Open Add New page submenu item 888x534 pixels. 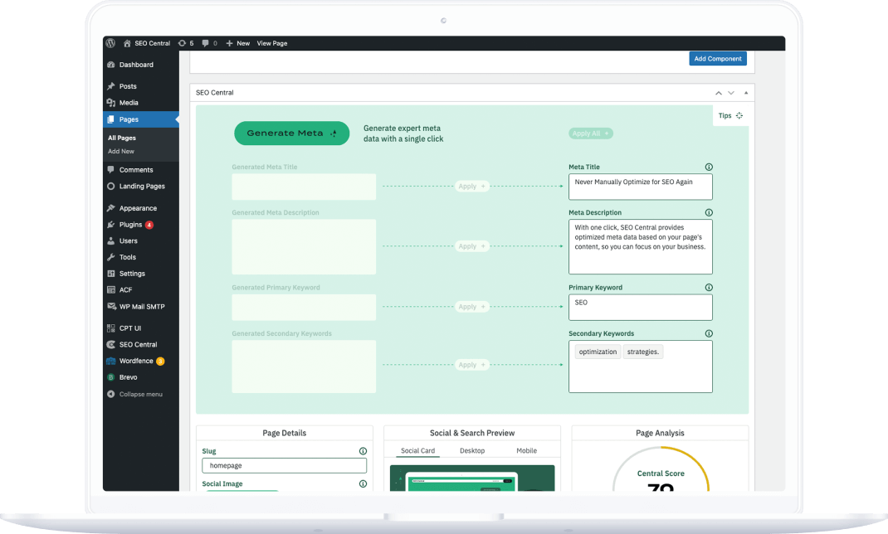click(121, 152)
